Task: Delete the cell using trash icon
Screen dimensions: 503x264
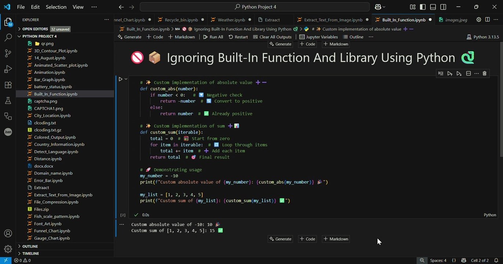Action: [484, 74]
